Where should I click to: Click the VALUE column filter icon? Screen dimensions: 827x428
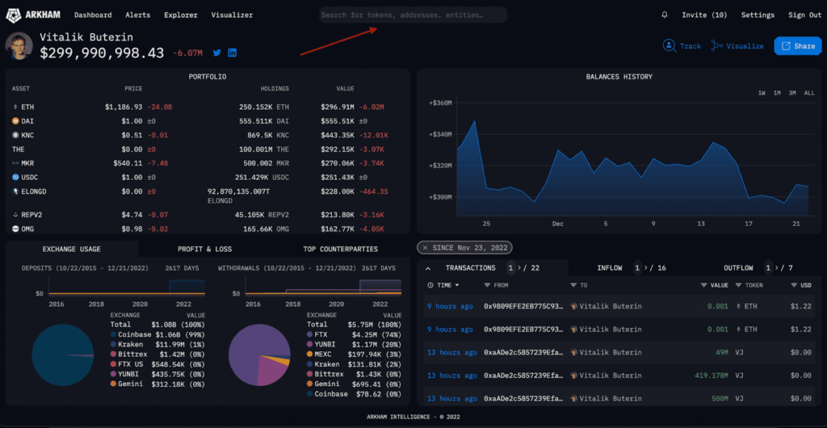(704, 285)
